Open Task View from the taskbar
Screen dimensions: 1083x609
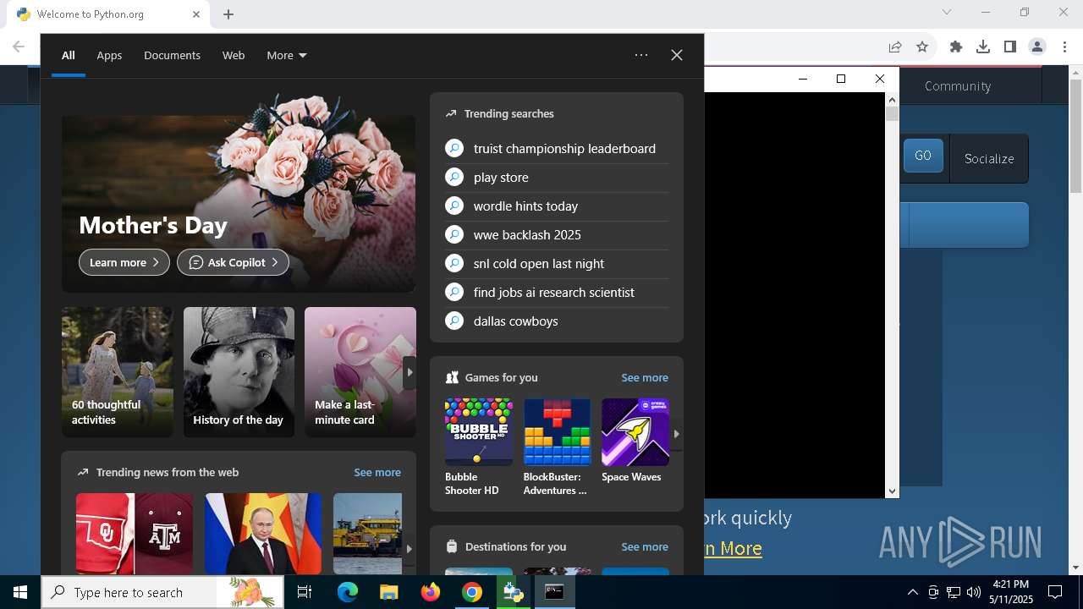(x=305, y=592)
